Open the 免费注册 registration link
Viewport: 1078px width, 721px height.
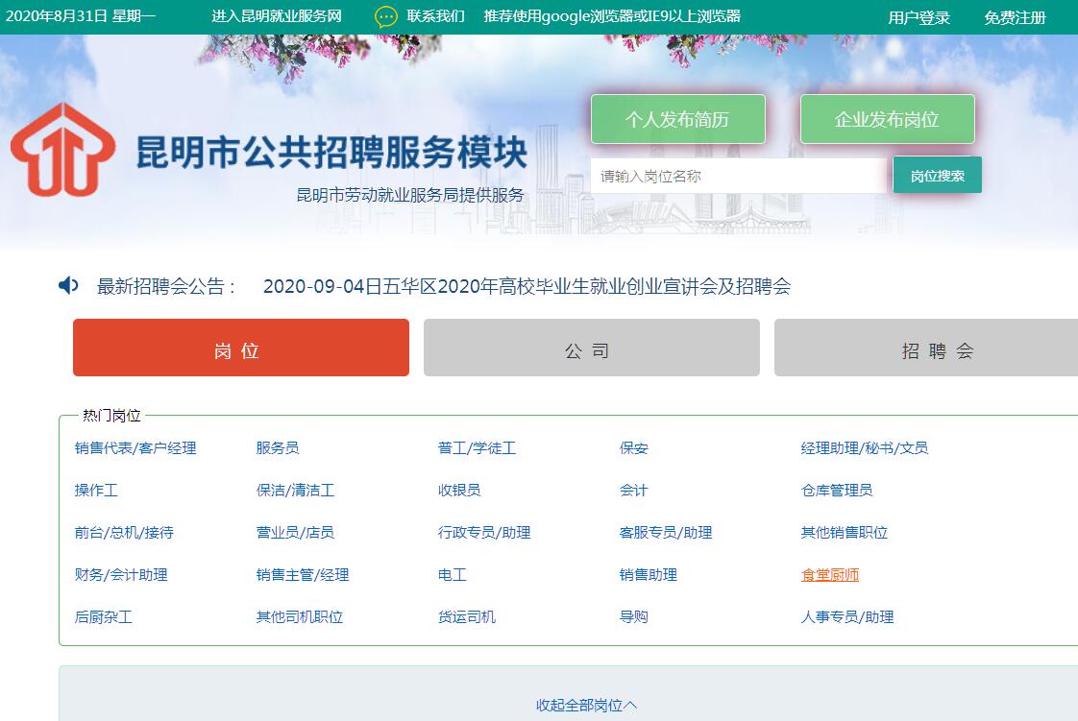[1015, 17]
